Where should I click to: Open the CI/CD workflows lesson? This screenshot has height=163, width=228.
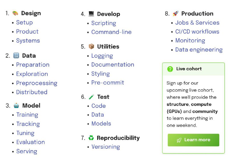pos(197,32)
